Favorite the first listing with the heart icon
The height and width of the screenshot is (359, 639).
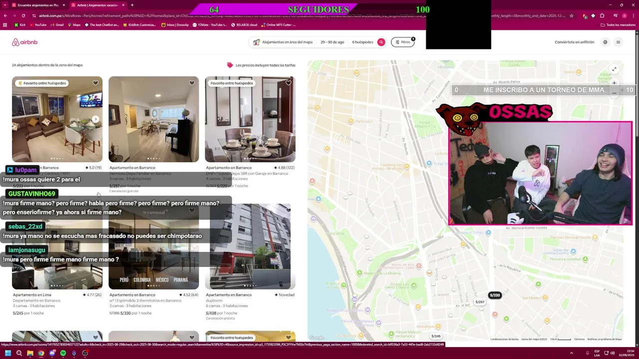click(95, 83)
